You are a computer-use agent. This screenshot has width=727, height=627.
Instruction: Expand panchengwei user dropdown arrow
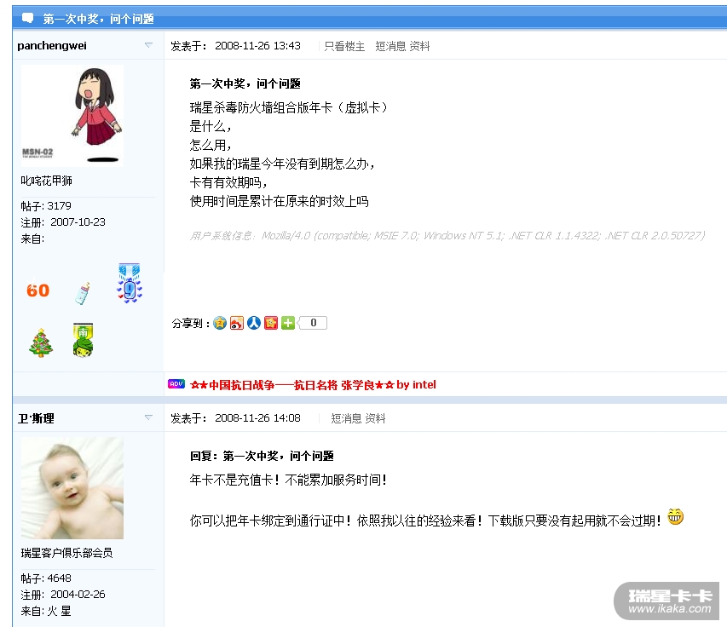click(148, 45)
